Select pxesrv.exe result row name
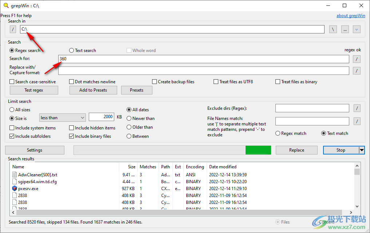Viewport: 370px width, 233px height. coord(28,188)
